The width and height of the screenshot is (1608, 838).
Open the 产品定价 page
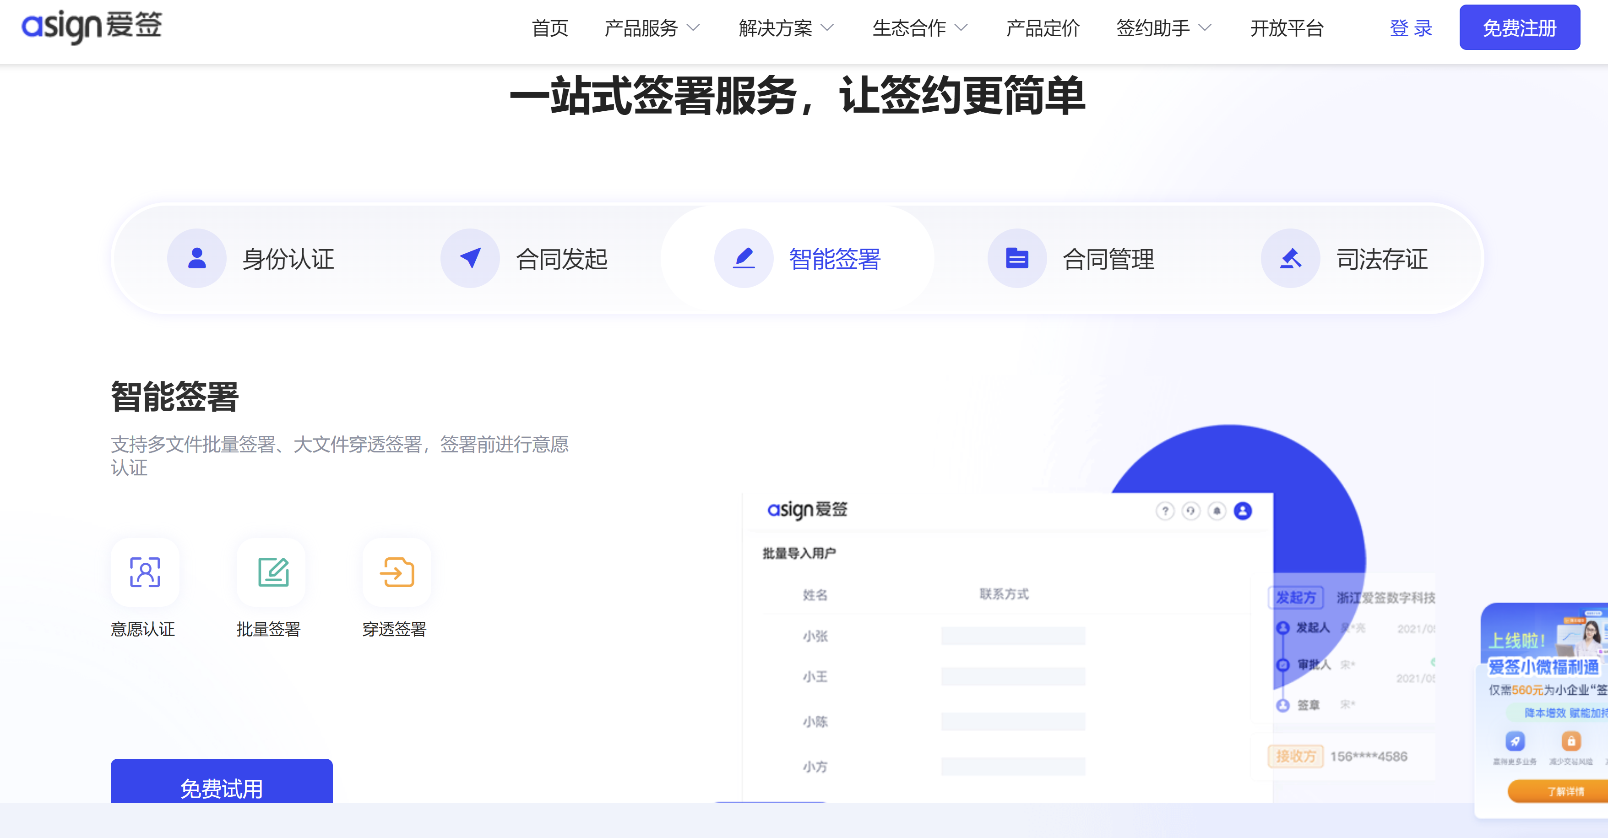[1043, 28]
